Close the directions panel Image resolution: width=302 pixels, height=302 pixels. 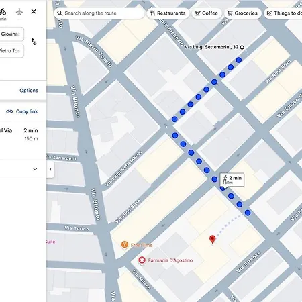[34, 11]
